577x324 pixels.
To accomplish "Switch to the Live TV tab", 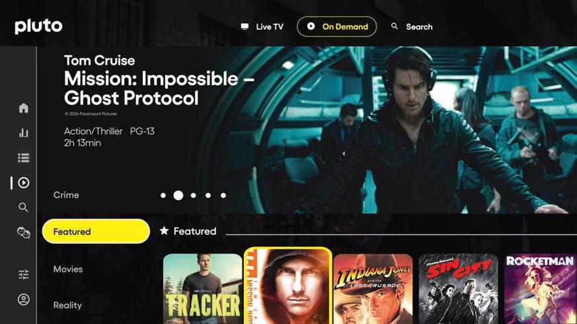I will [x=262, y=27].
